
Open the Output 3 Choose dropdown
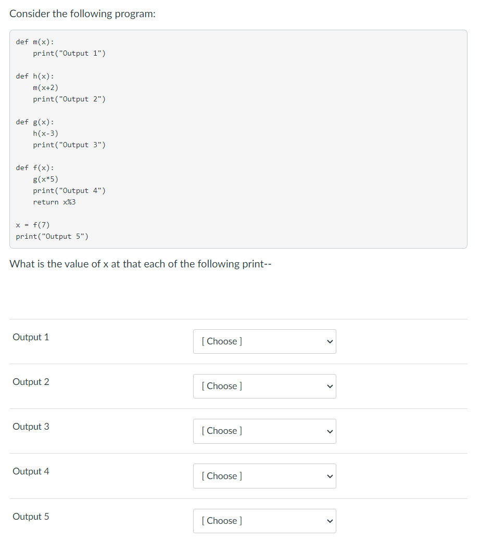click(264, 431)
